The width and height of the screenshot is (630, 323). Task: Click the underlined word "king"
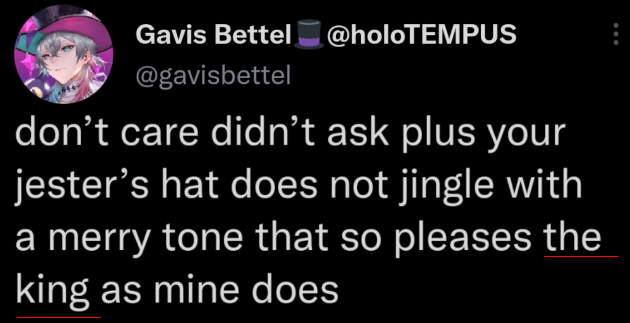(54, 289)
